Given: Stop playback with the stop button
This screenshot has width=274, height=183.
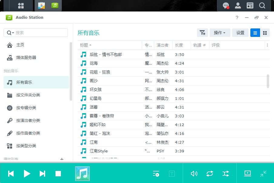Looking at the screenshot, I should click(58, 174).
